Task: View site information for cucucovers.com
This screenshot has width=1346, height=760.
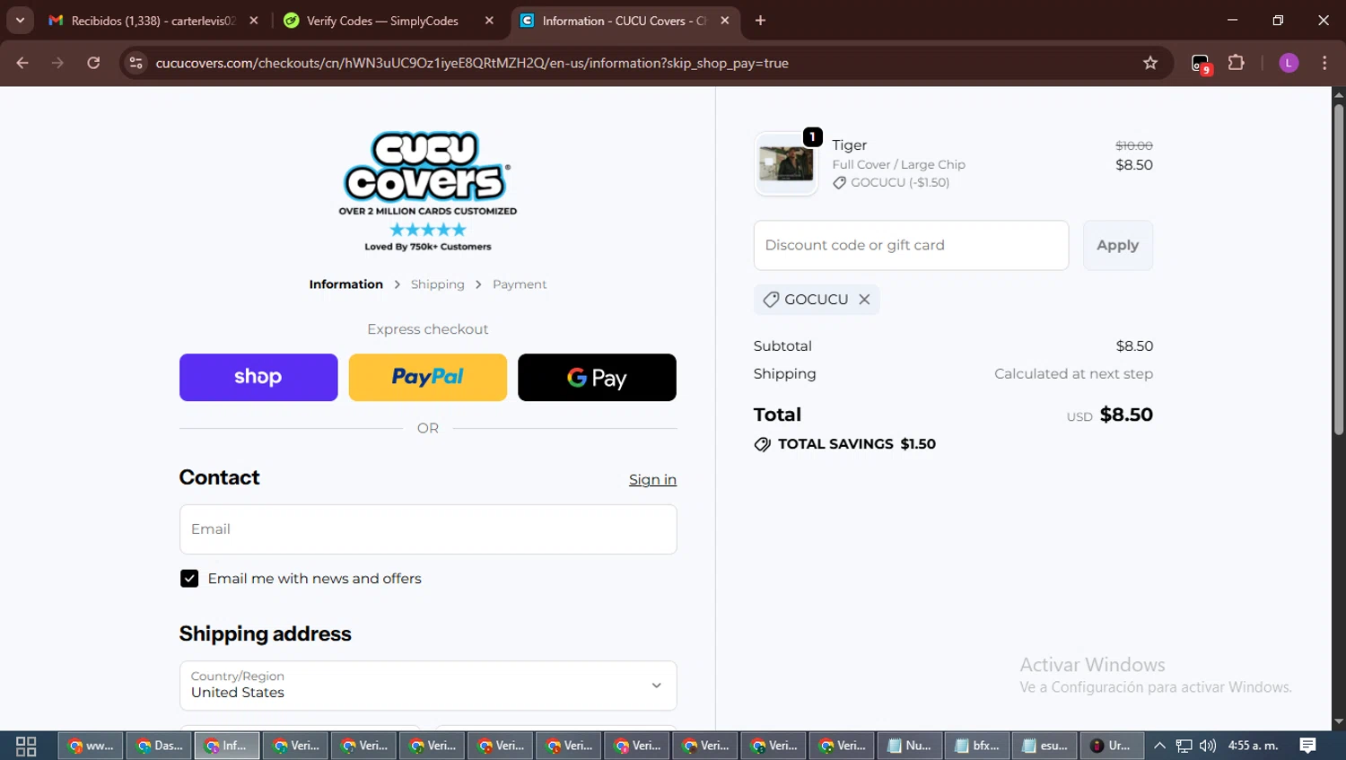Action: (135, 63)
